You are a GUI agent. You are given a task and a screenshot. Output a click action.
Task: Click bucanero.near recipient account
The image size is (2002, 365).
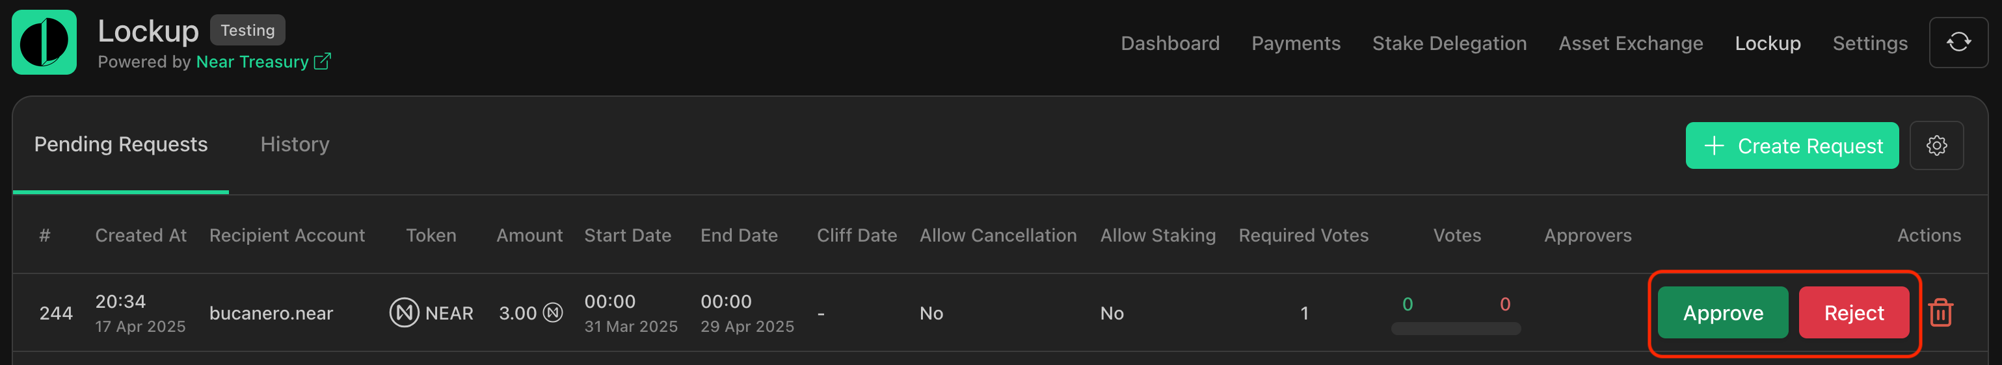pos(271,313)
